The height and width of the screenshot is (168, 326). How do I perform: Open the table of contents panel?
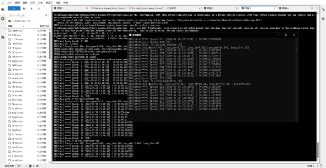[3, 28]
